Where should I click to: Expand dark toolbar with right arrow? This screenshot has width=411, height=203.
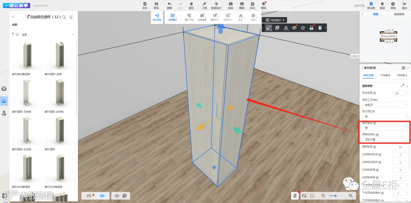point(325,28)
